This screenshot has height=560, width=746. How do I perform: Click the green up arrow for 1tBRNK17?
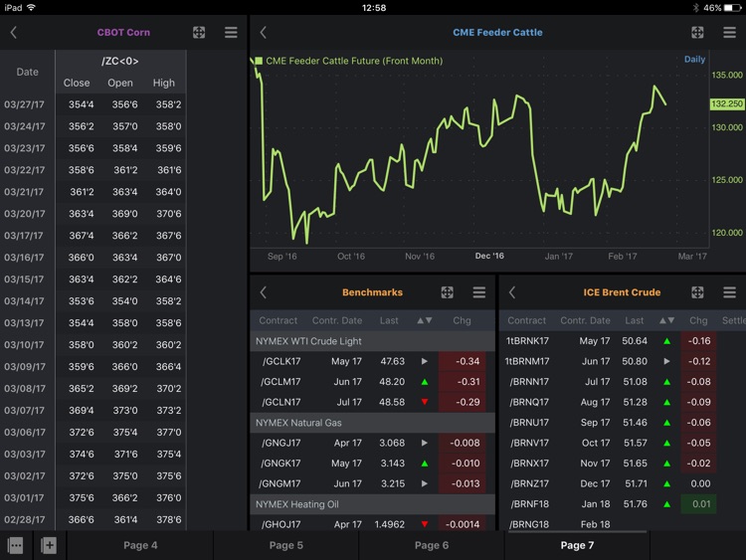(667, 340)
